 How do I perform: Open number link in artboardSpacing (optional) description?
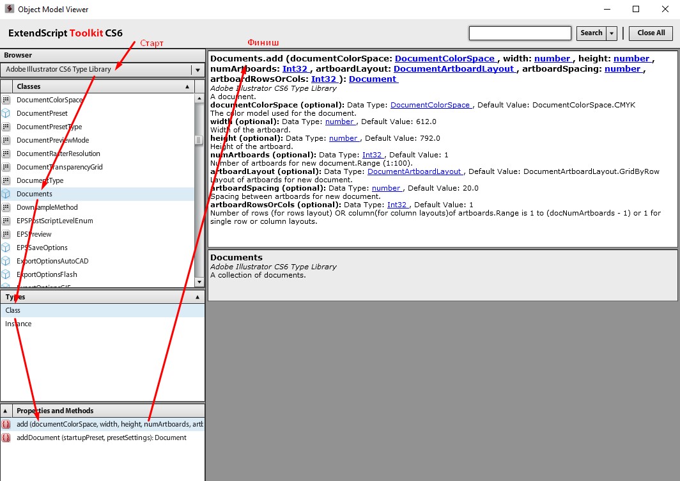(x=386, y=188)
